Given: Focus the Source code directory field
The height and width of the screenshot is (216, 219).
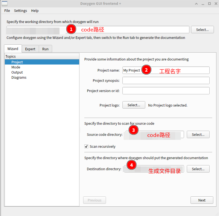Looking at the screenshot, I should (x=154, y=134).
